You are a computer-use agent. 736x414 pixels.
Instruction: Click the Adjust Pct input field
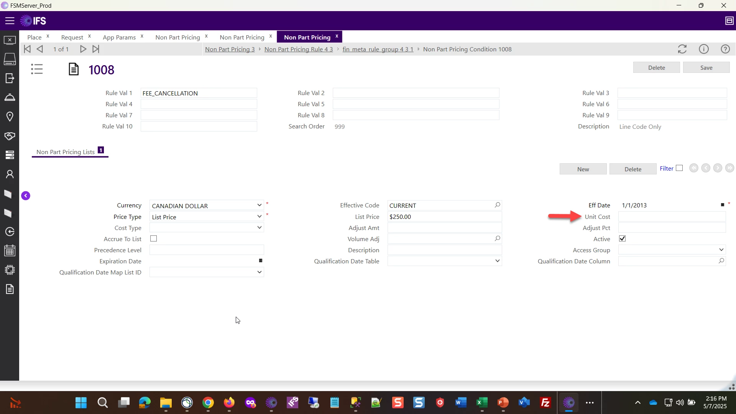point(672,228)
